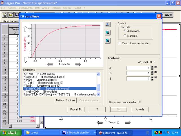Click the autoscale graph icon in dialog
181x136 pixels.
pyautogui.click(x=107, y=25)
